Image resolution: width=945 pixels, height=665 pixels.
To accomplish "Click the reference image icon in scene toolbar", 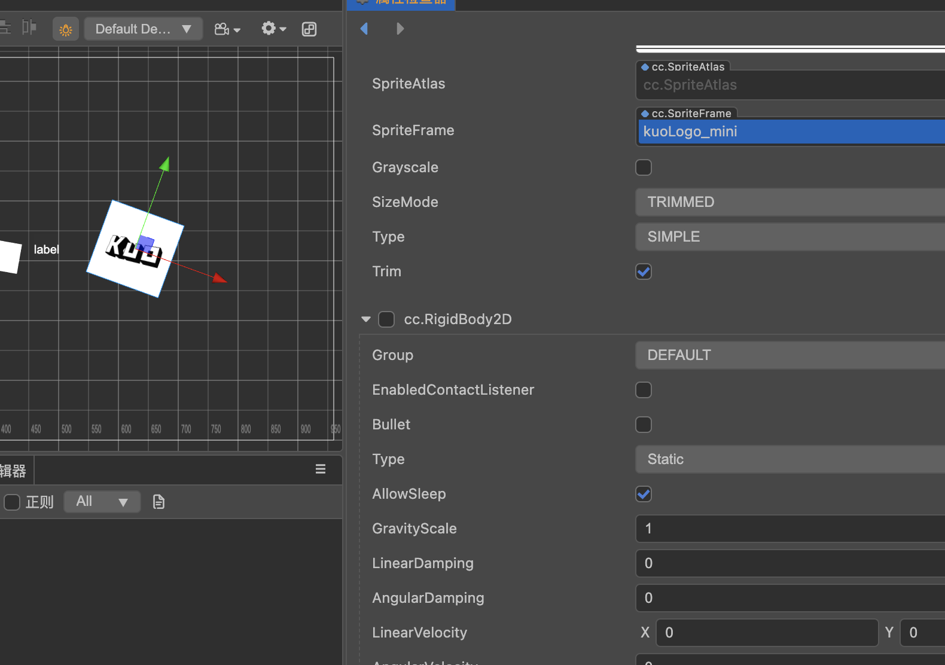I will click(309, 29).
